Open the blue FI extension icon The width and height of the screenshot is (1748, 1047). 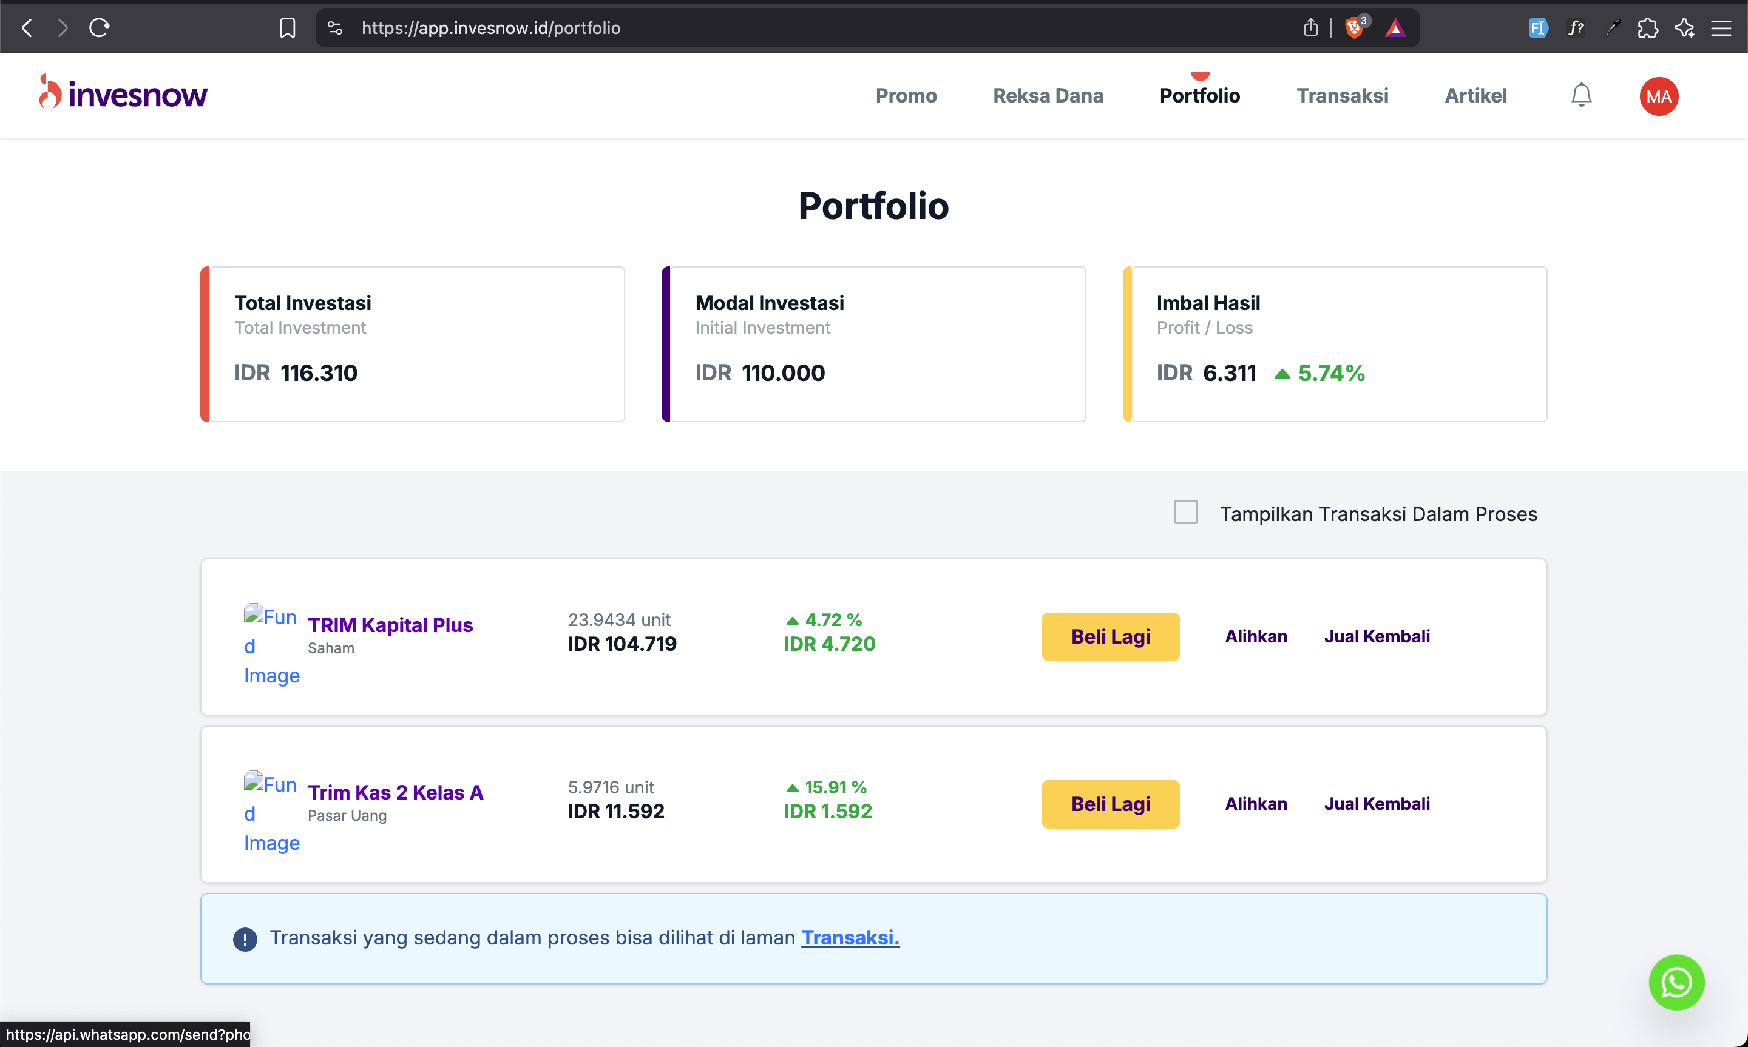(1538, 27)
